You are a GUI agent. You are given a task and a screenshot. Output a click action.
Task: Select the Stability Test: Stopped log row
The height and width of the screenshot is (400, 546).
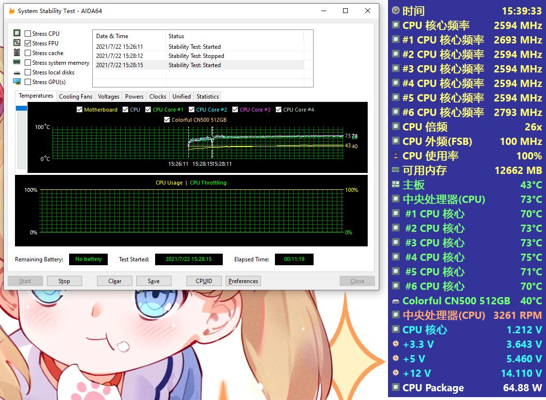click(200, 56)
